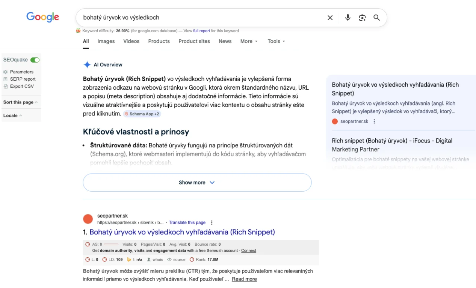Click Translate this page link

point(187,223)
